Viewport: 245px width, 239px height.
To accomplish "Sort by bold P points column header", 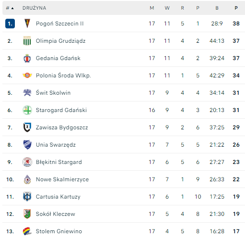I will [236, 8].
